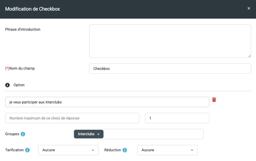Click the Nom du champ field containing Checkbox
This screenshot has width=256, height=161.
170,68
